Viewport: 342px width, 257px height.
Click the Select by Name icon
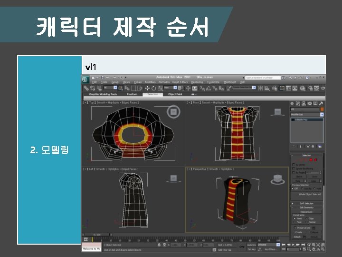pos(127,88)
